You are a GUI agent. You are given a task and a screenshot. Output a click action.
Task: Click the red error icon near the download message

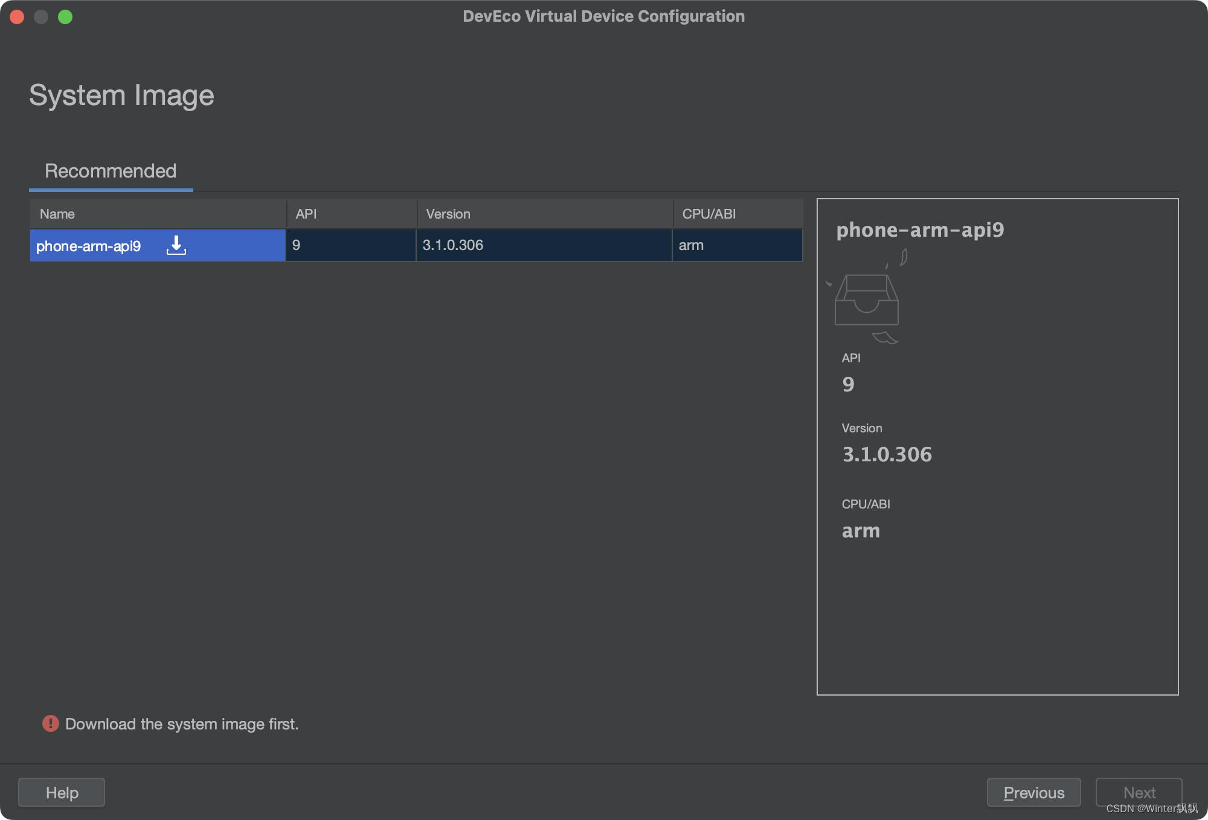(x=50, y=723)
